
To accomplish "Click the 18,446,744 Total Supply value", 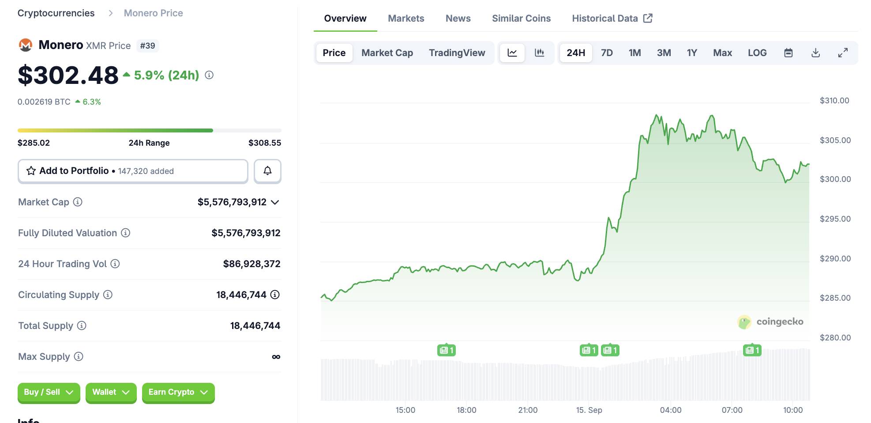I will point(255,325).
